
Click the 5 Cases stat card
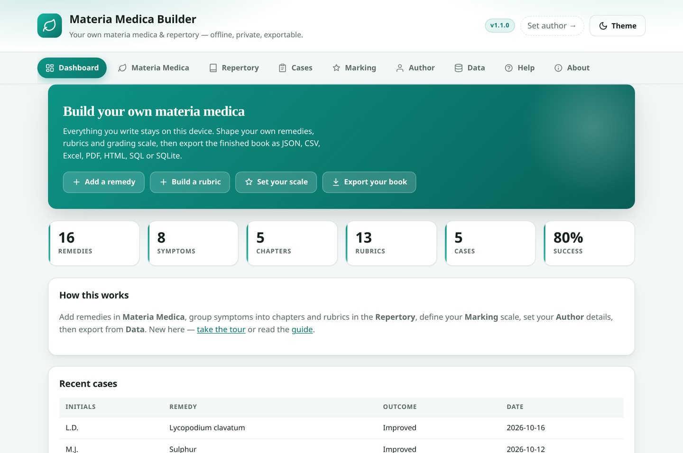tap(490, 244)
